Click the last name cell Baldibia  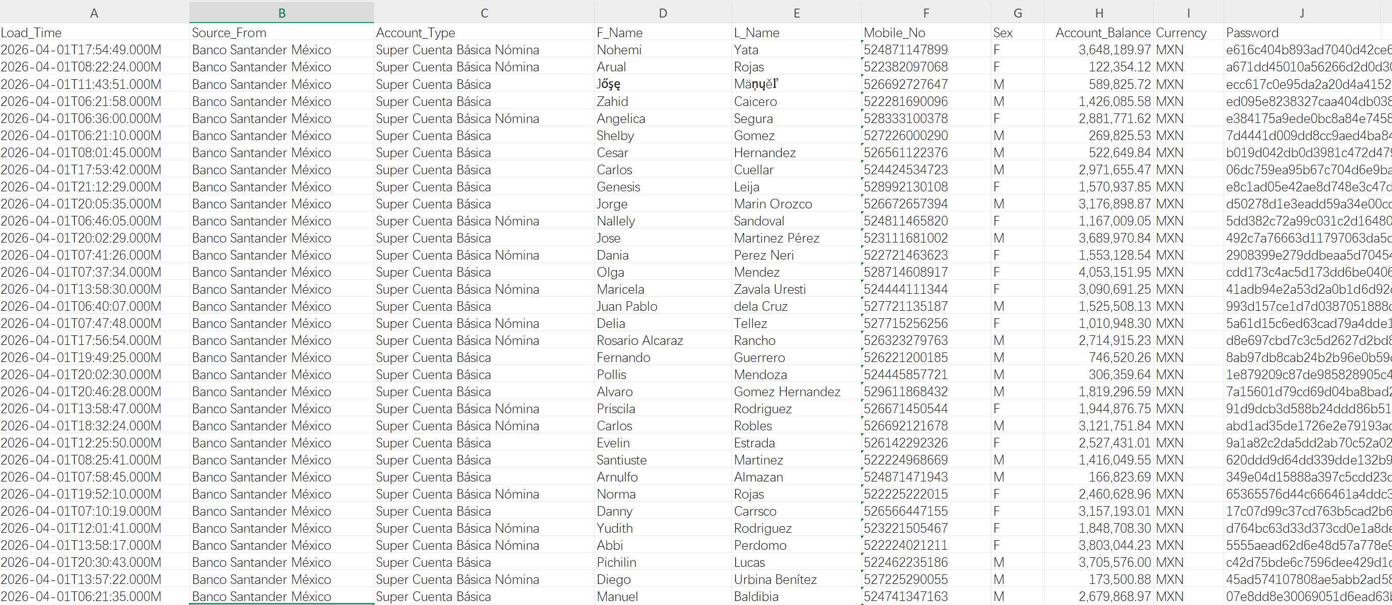796,596
